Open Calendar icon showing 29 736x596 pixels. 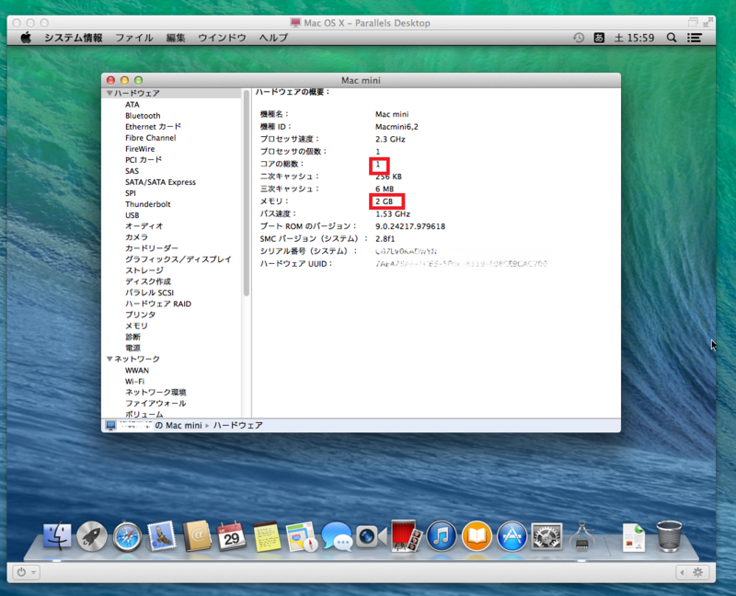232,536
